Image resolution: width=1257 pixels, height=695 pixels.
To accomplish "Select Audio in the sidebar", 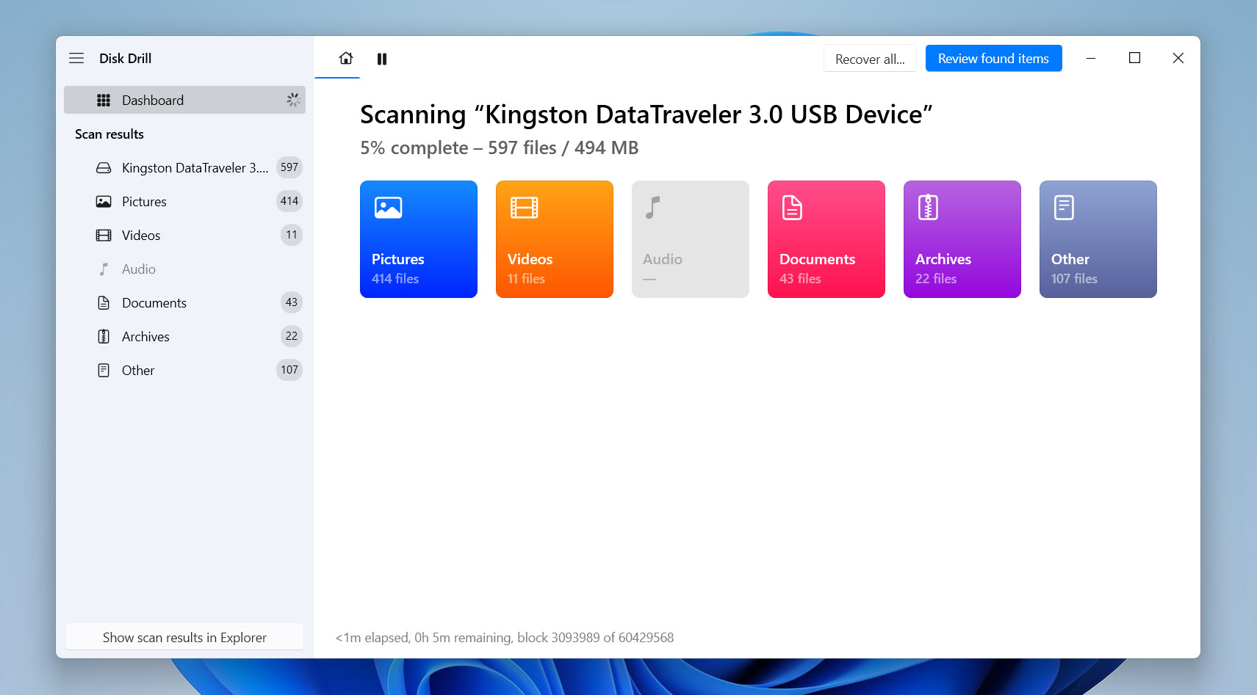I will [184, 269].
